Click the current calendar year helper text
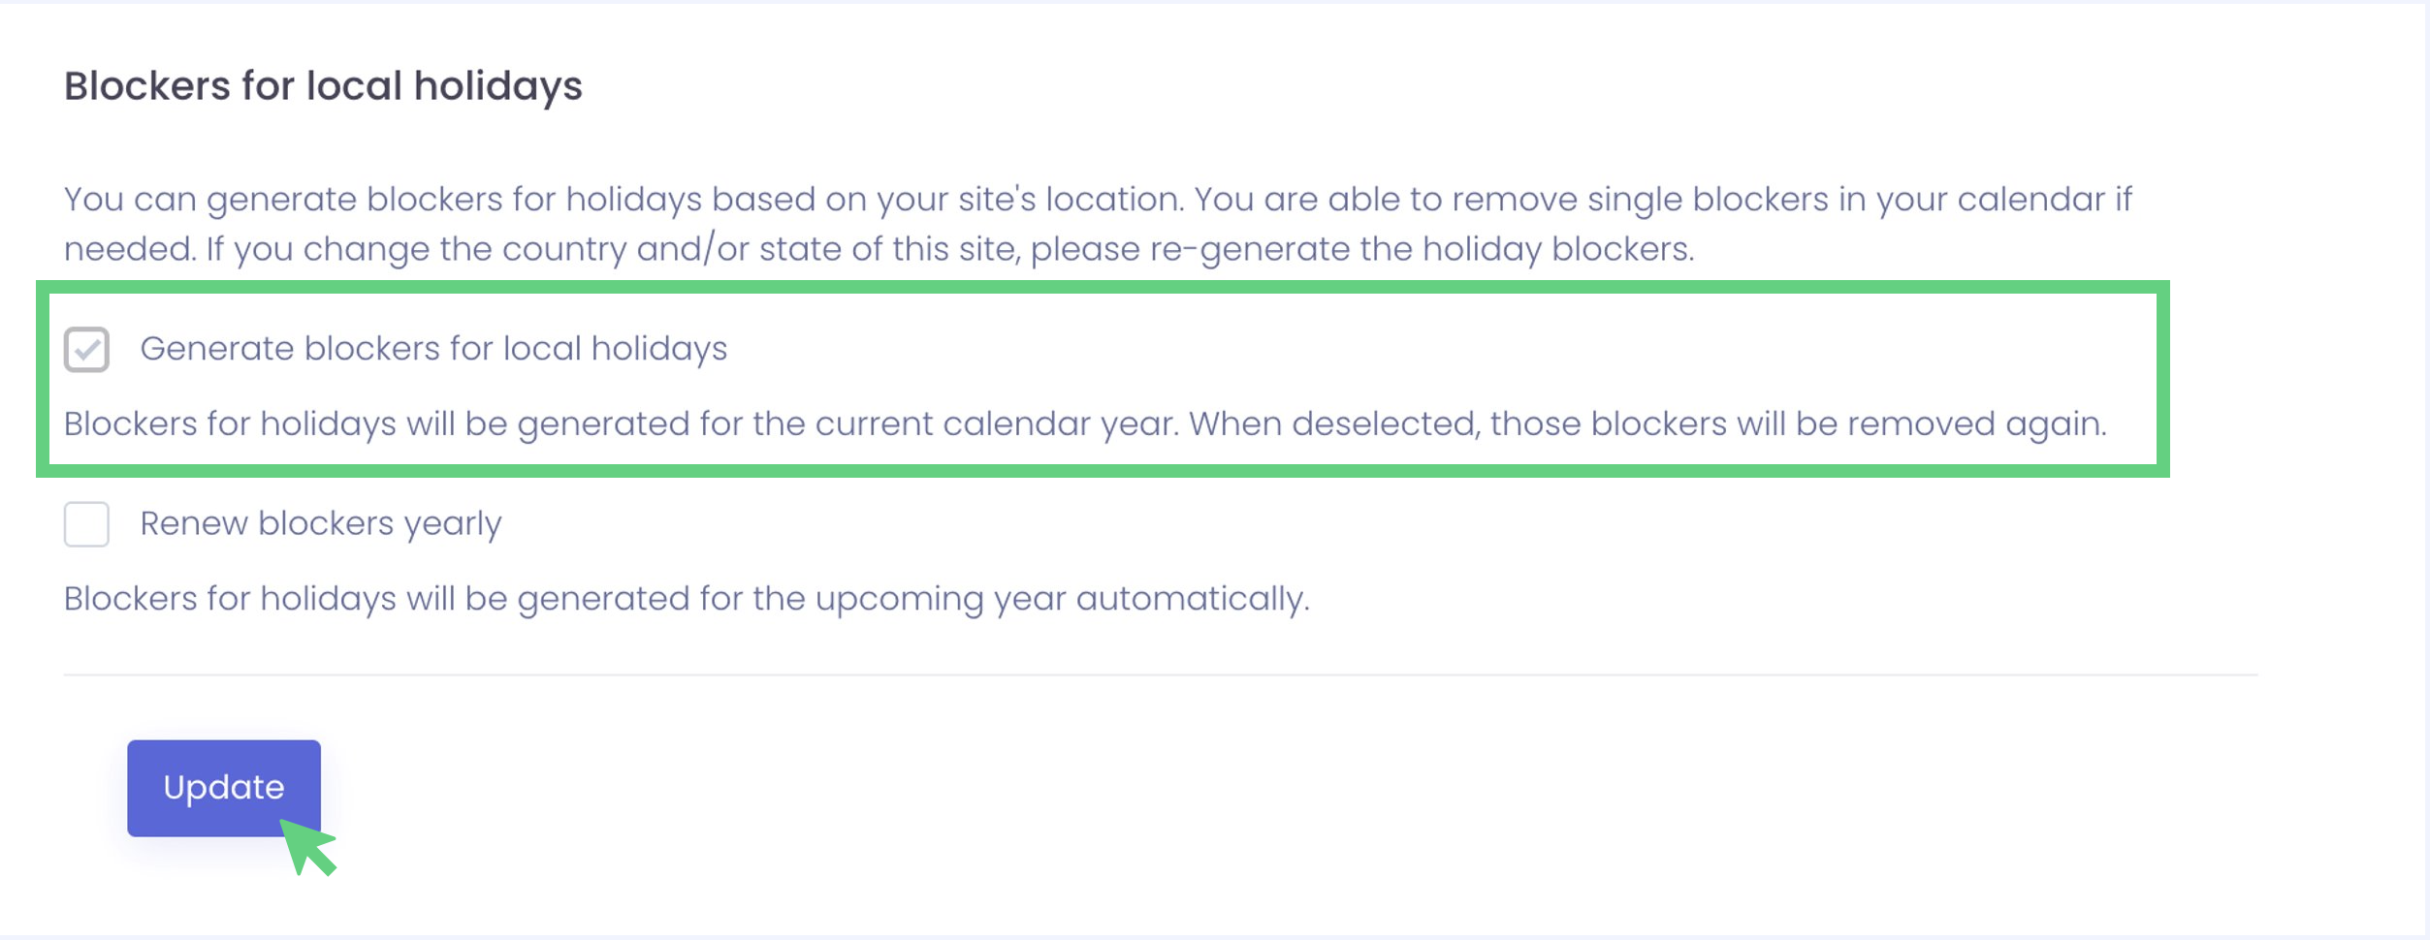Viewport: 2430px width, 940px height. click(x=1085, y=424)
